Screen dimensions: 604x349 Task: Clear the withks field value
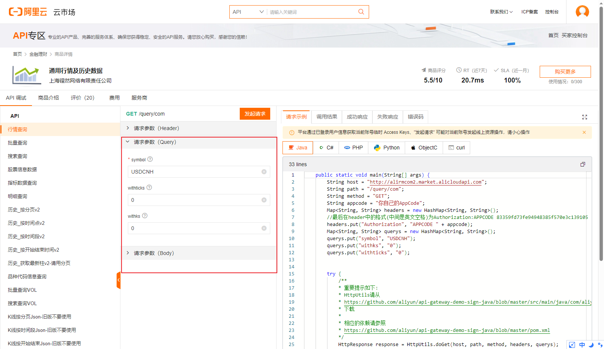point(264,228)
